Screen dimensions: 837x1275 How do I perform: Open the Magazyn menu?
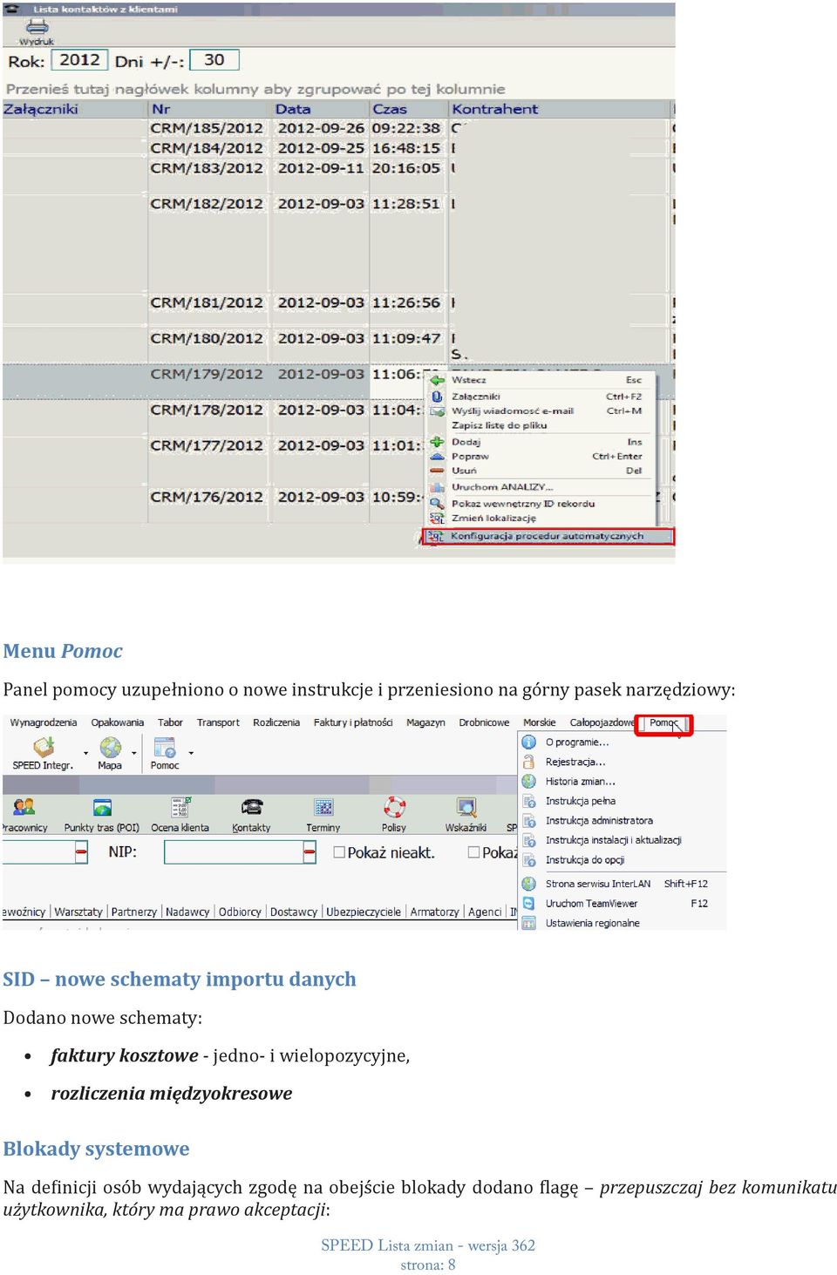click(425, 722)
